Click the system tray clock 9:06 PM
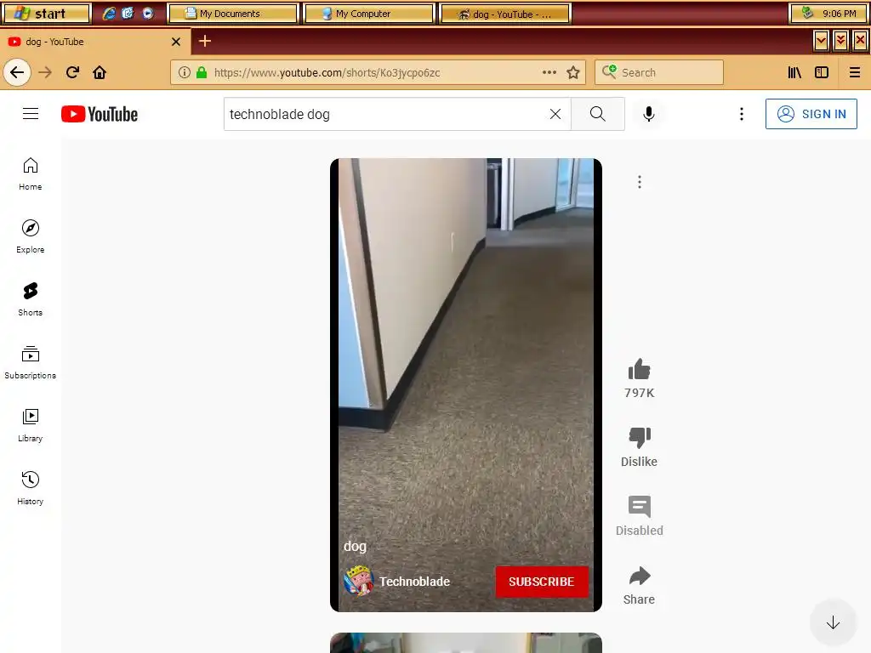 point(839,14)
